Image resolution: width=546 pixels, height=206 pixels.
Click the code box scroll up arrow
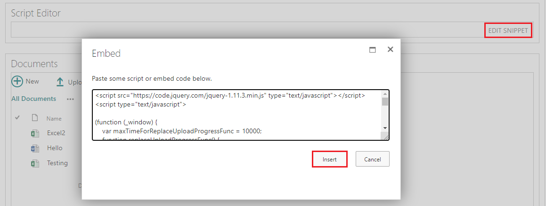coord(385,94)
